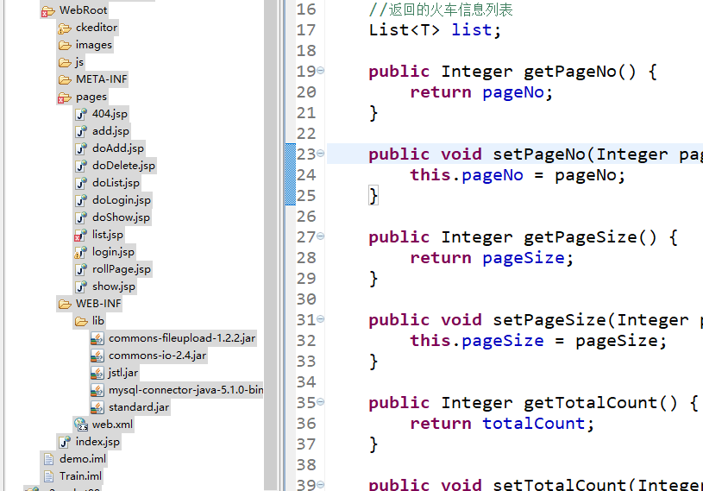
Task: Collapse the getPageSize method at line 27
Action: (321, 236)
